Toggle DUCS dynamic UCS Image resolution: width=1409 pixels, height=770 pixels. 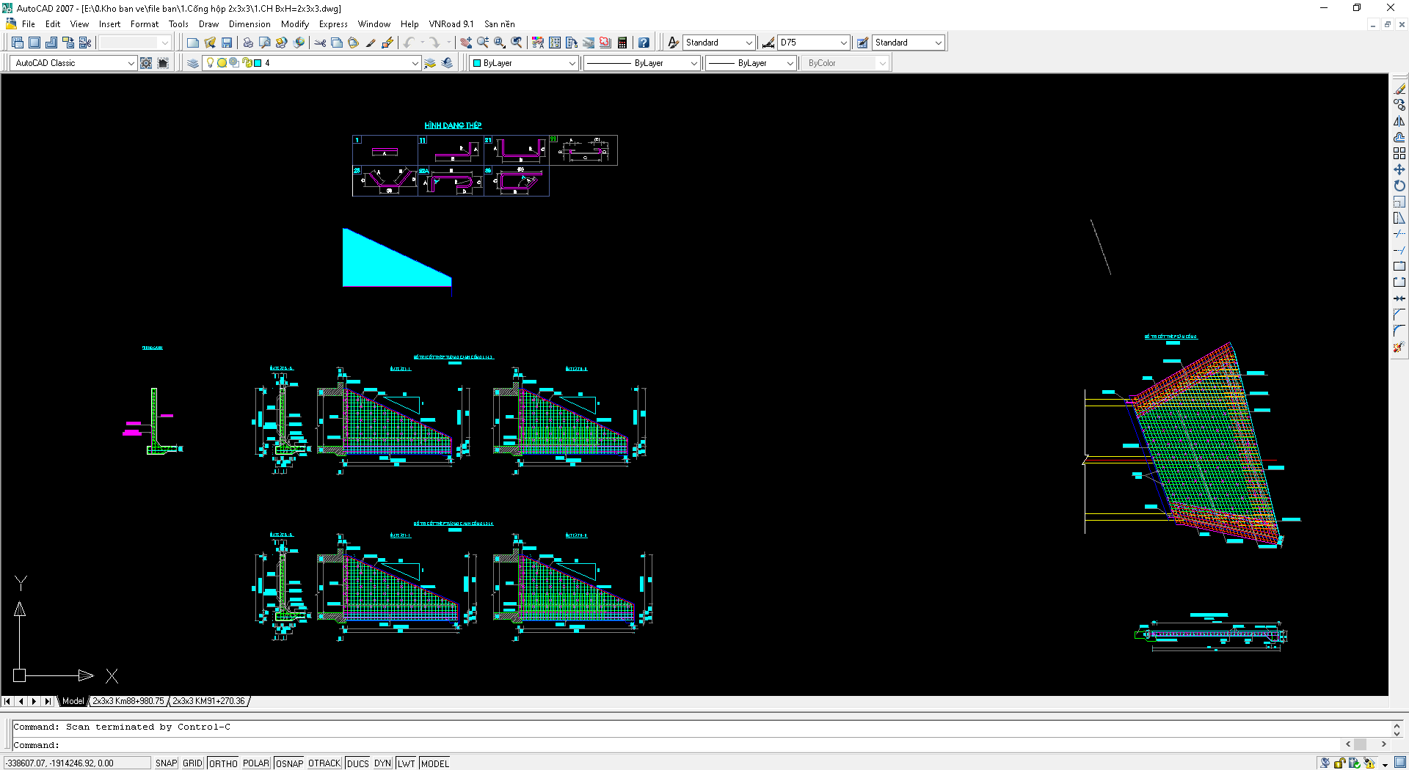point(358,763)
